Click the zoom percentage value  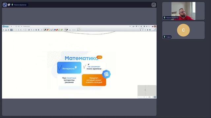(x=149, y=97)
